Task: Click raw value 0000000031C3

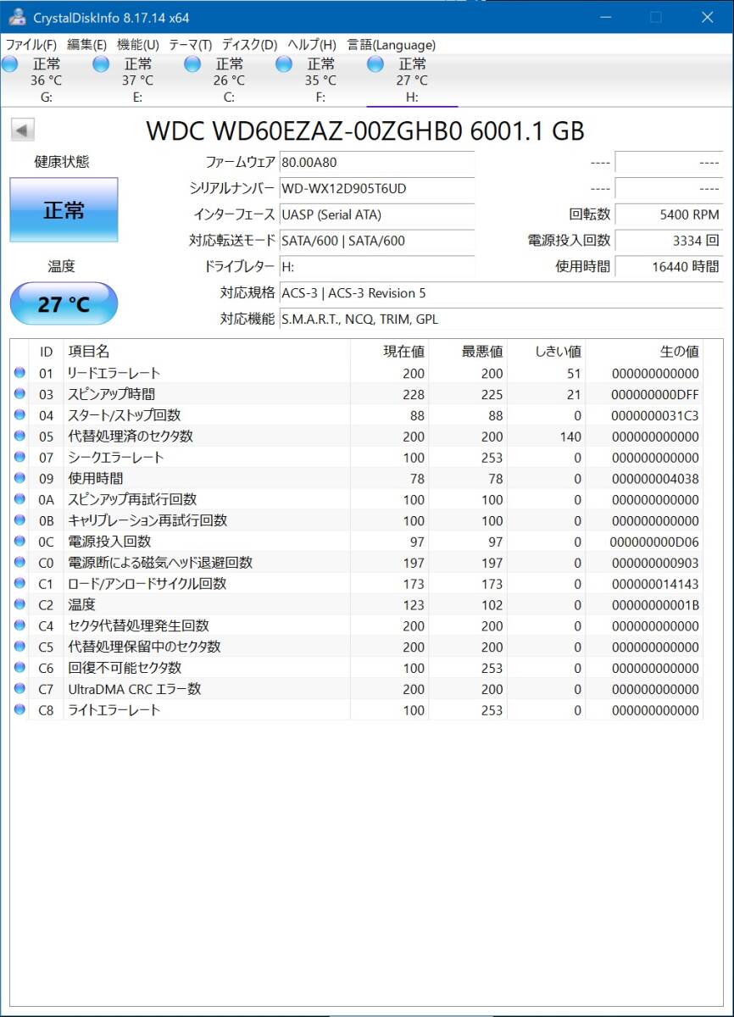Action: 654,415
